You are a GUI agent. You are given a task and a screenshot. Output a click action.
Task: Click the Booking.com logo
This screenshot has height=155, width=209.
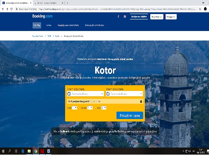click(x=42, y=16)
